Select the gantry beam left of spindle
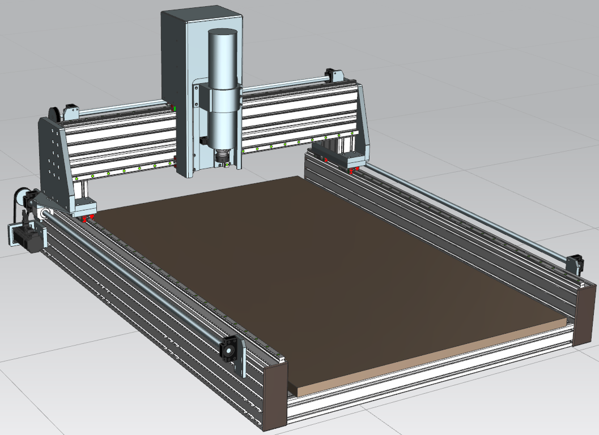 tap(119, 141)
